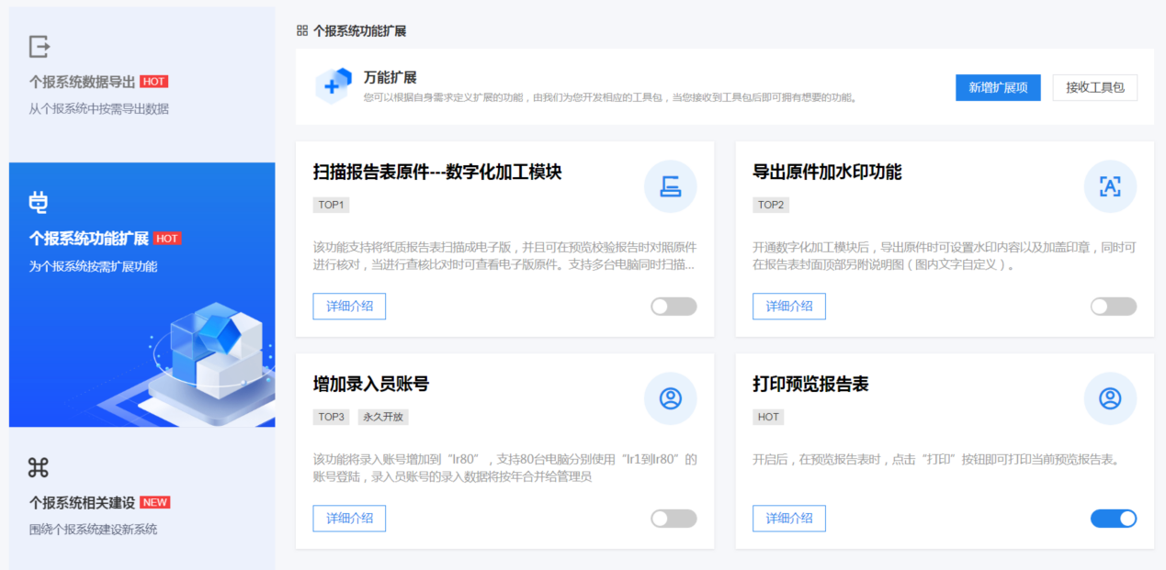
Task: Click the watermark icon on 导出原件加水印功能 card
Action: coord(1110,186)
